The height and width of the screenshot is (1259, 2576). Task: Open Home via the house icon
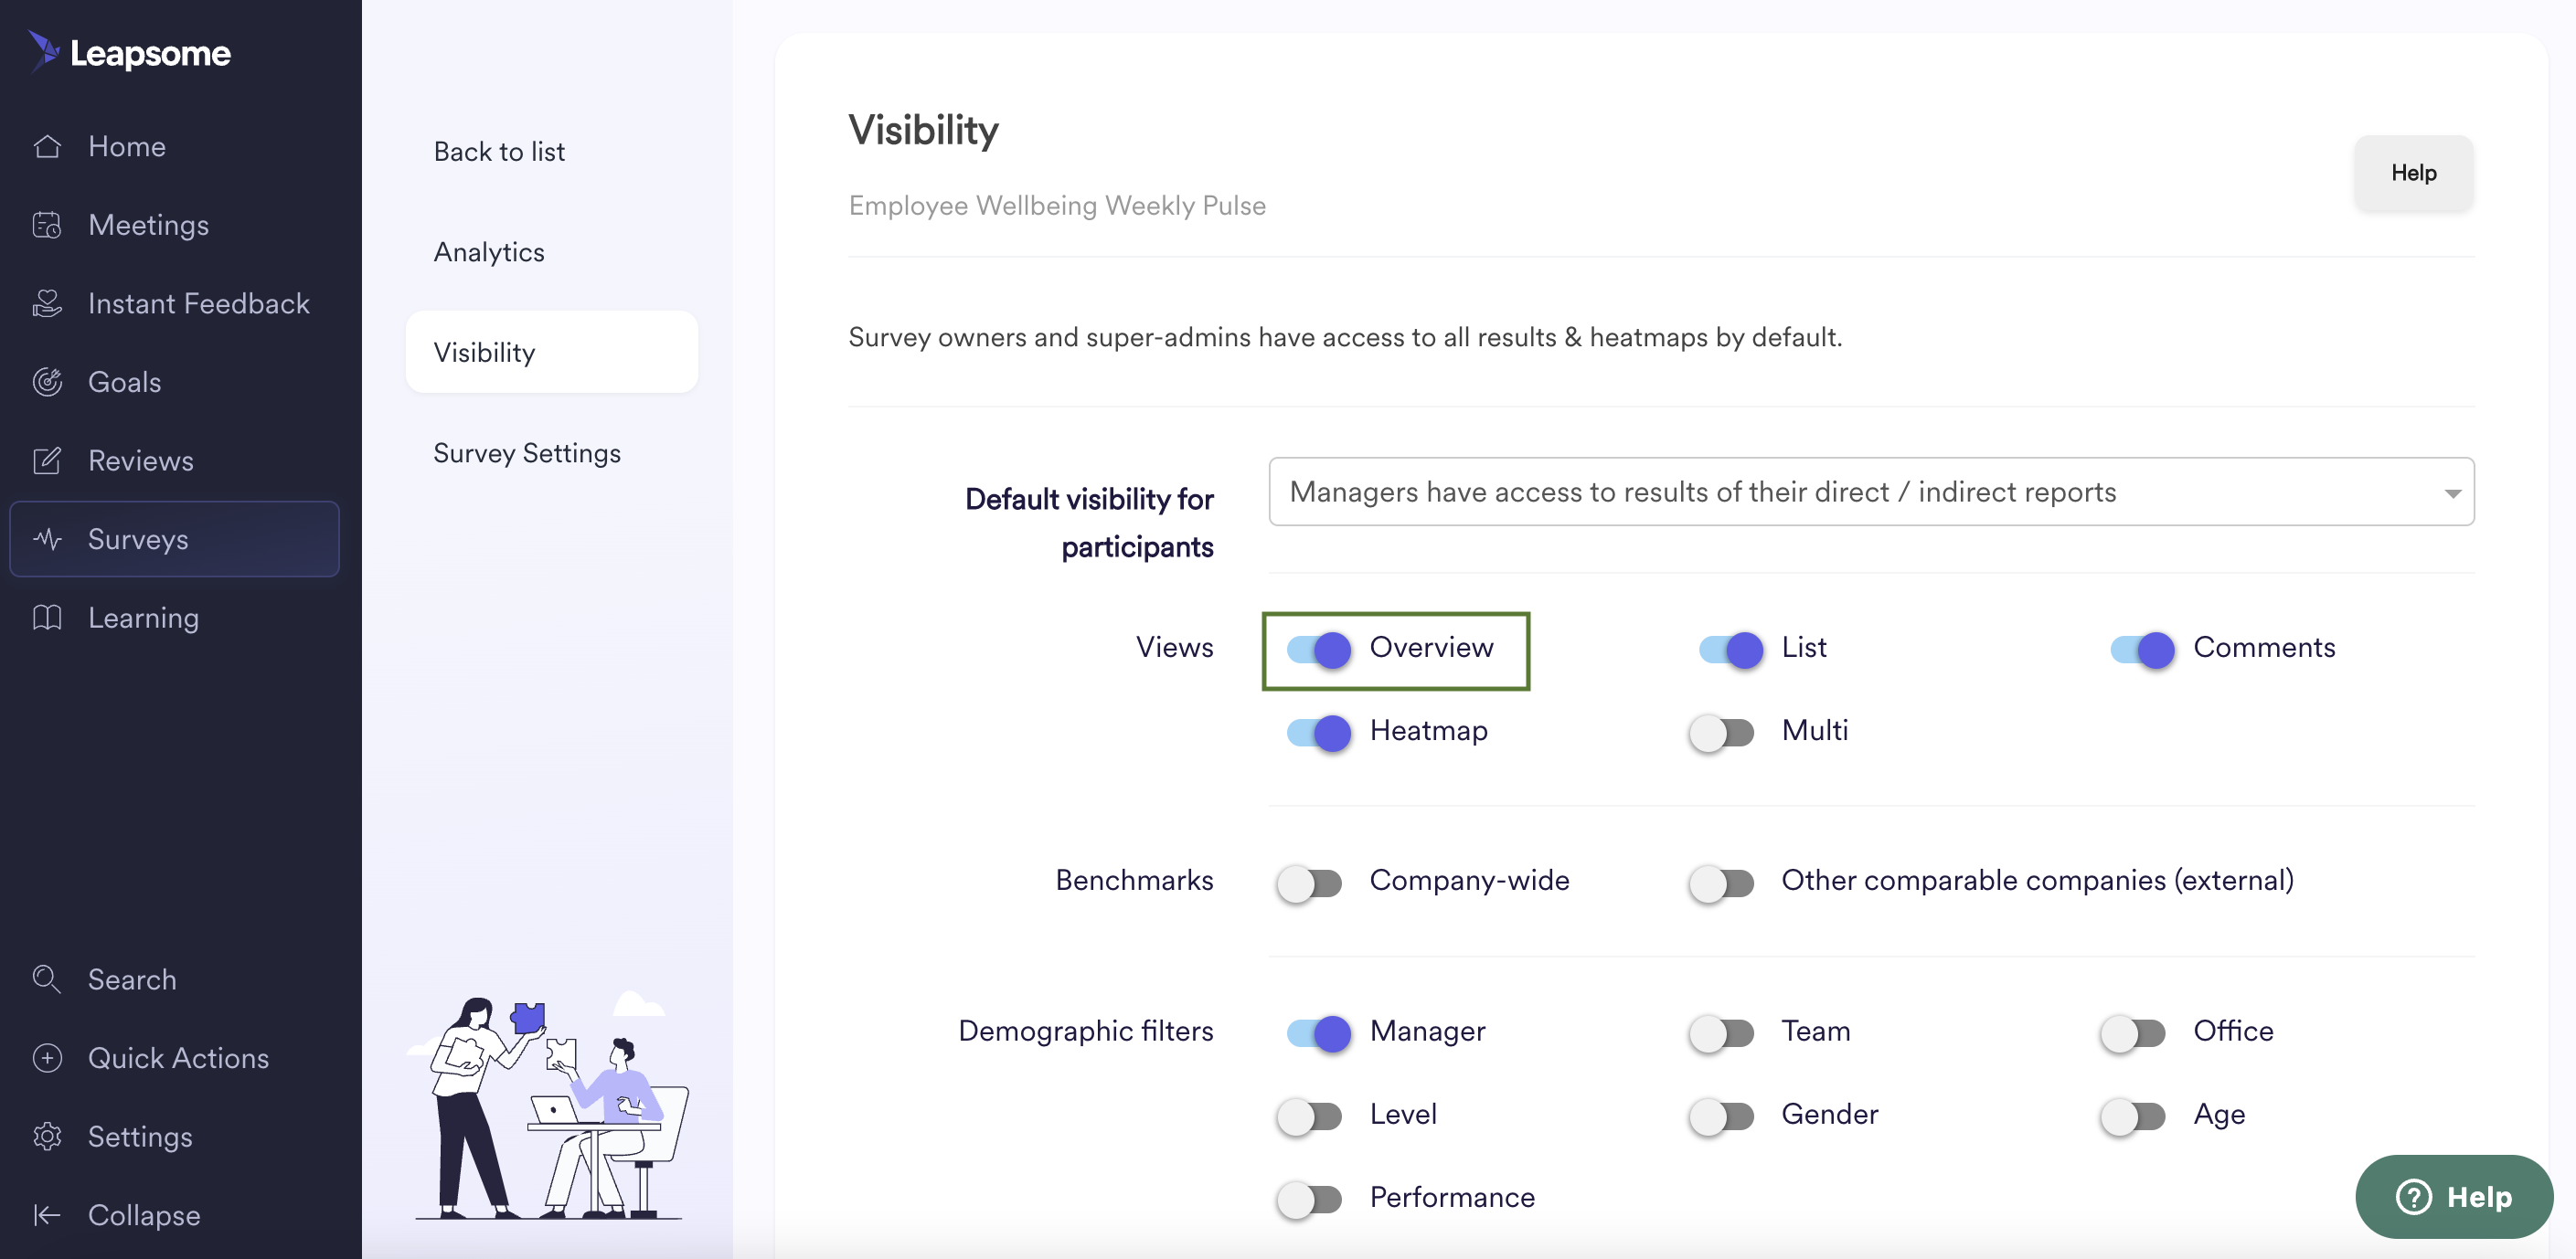tap(47, 146)
